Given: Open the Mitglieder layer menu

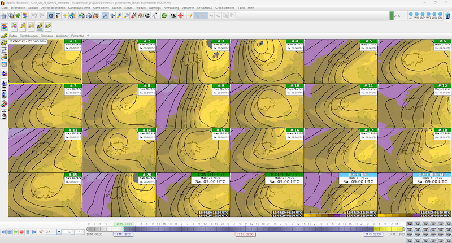Looking at the screenshot, I should [62, 36].
